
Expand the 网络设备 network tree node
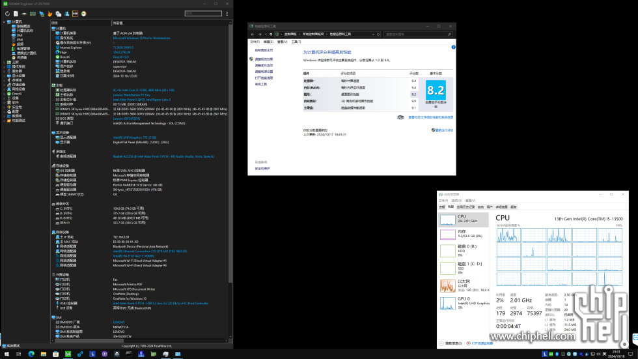click(x=4, y=89)
